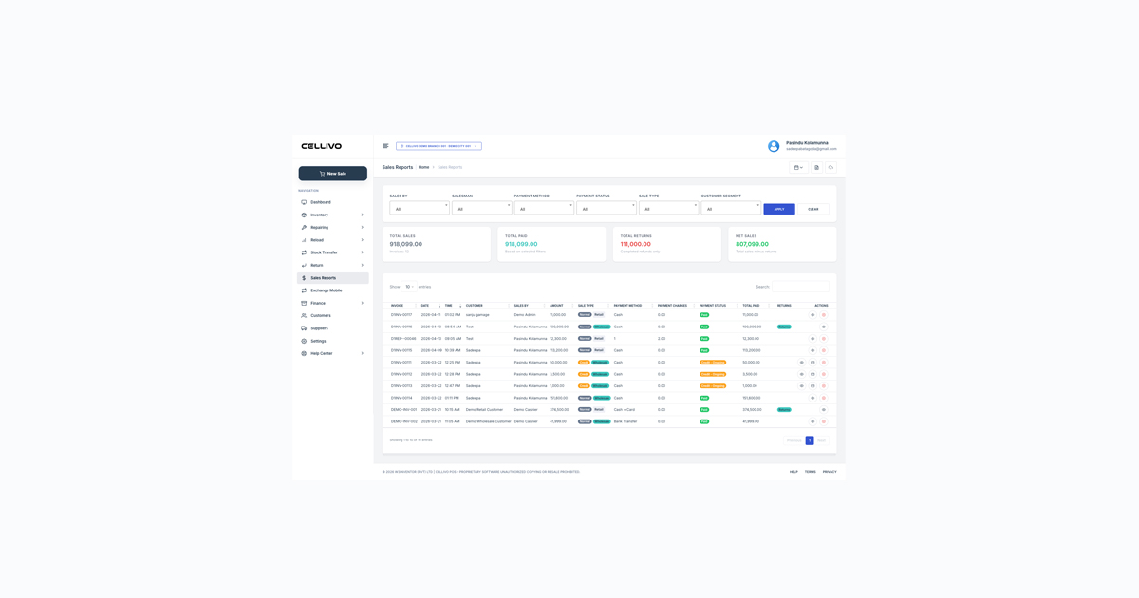Click payment card icon for invoice D1INV-00111

(x=812, y=363)
